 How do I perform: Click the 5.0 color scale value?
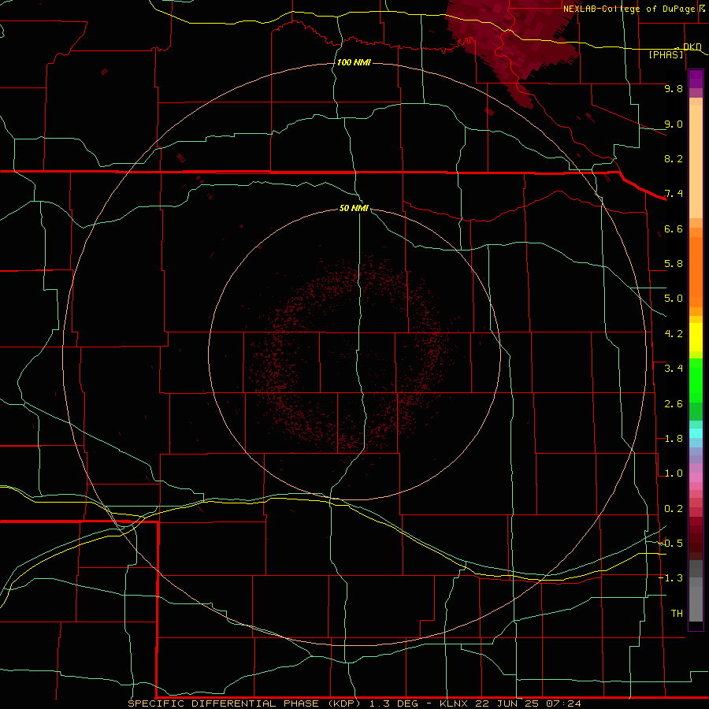(x=674, y=299)
